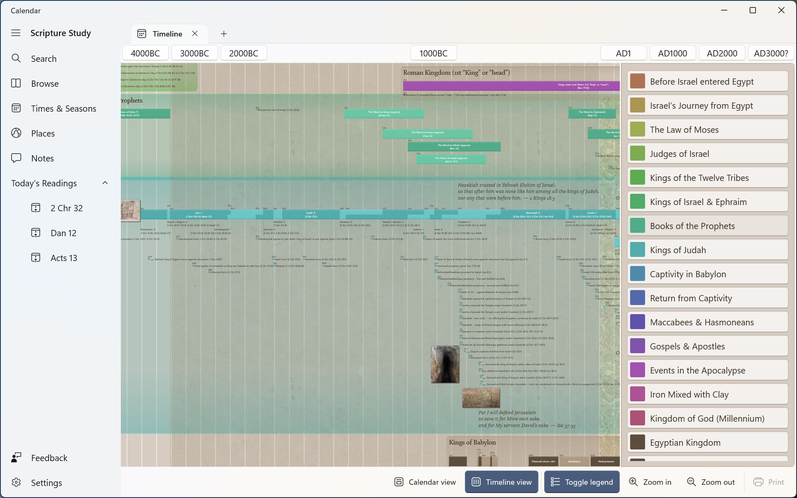Viewport: 797px width, 498px height.
Task: Click the Zoom out magnifier icon
Action: (x=692, y=482)
